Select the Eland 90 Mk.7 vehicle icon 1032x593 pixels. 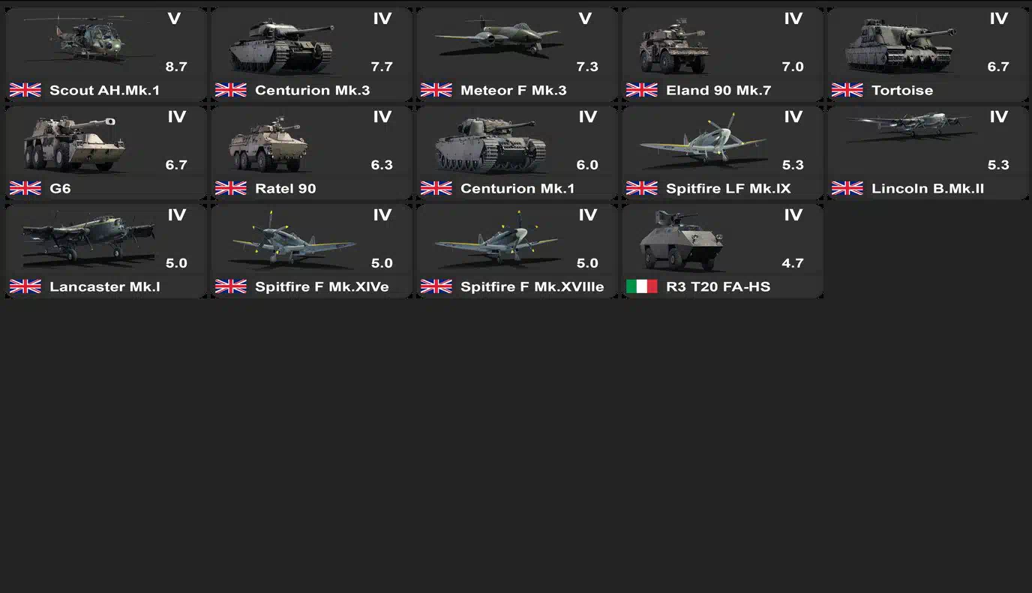[x=674, y=46]
